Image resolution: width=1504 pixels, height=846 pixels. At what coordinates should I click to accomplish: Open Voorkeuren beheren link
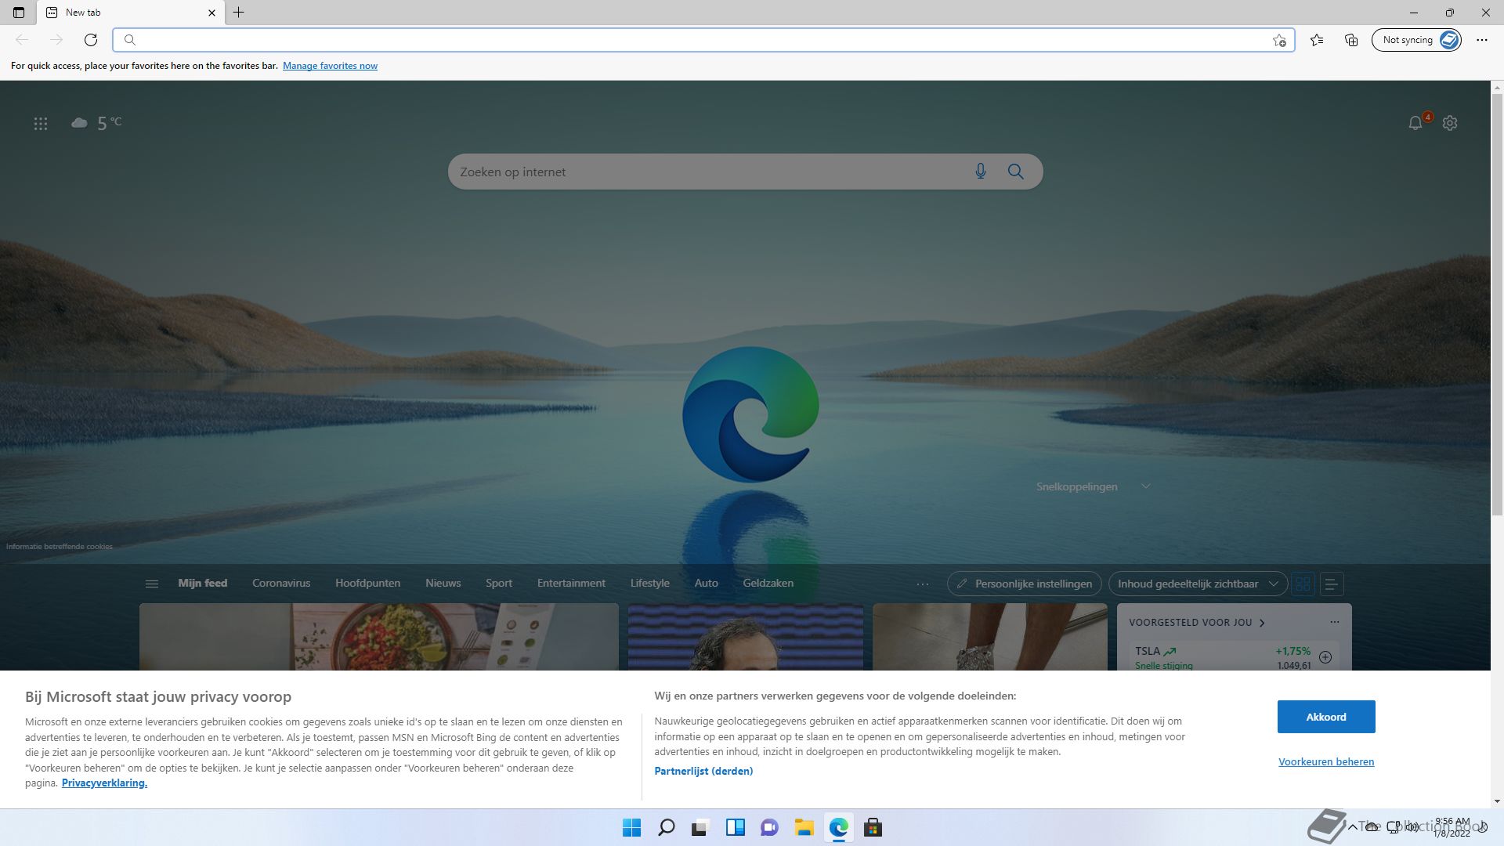click(1326, 761)
